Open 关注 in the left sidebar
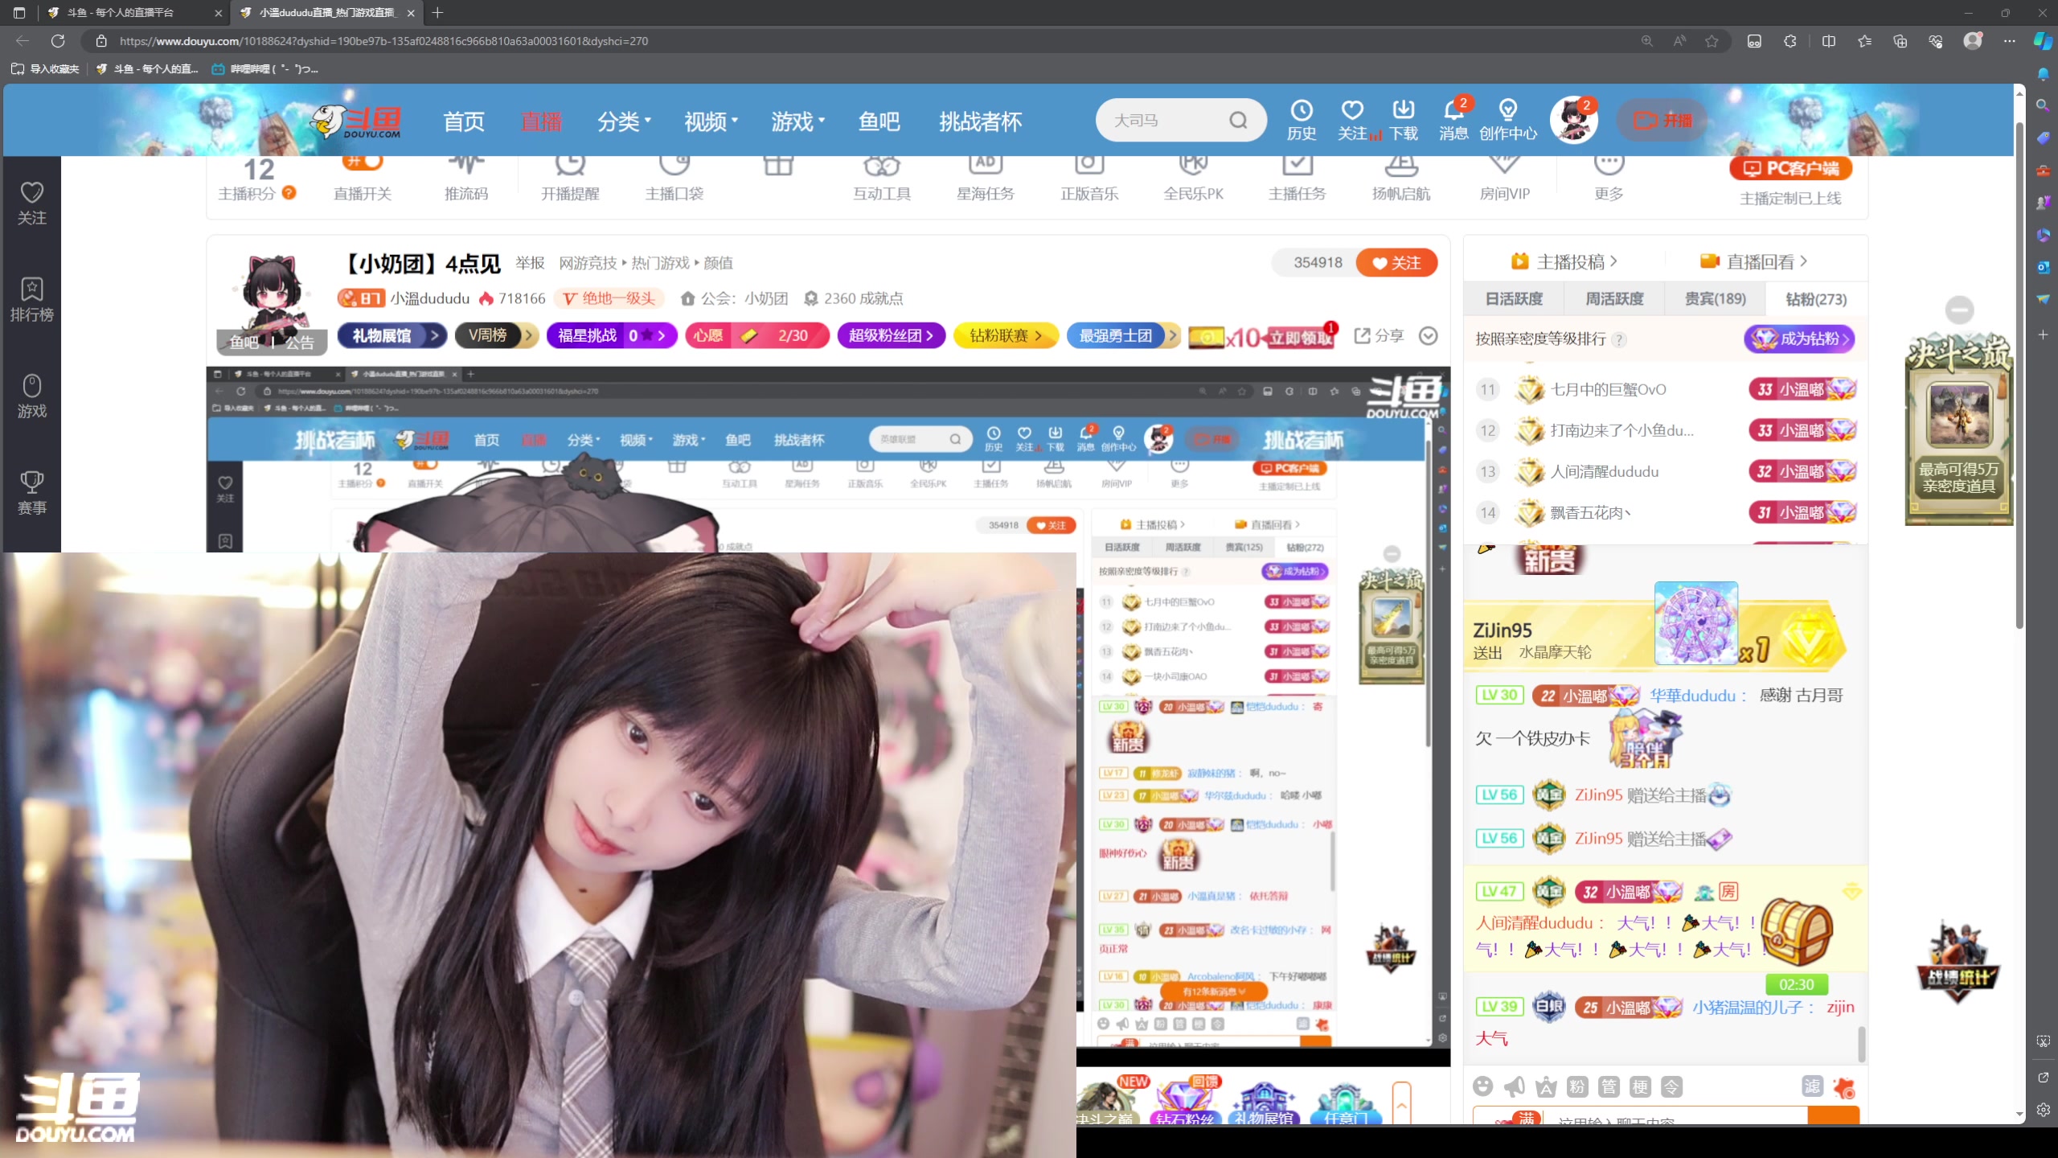2058x1158 pixels. tap(31, 203)
